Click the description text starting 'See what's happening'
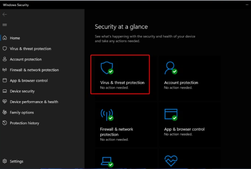This screenshot has height=169, width=251. [x=145, y=39]
